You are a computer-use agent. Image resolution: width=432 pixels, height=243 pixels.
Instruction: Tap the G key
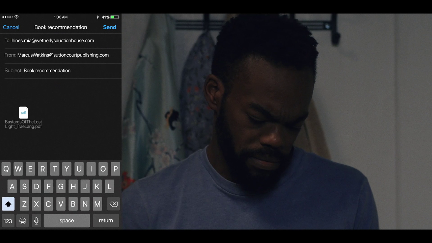point(61,186)
